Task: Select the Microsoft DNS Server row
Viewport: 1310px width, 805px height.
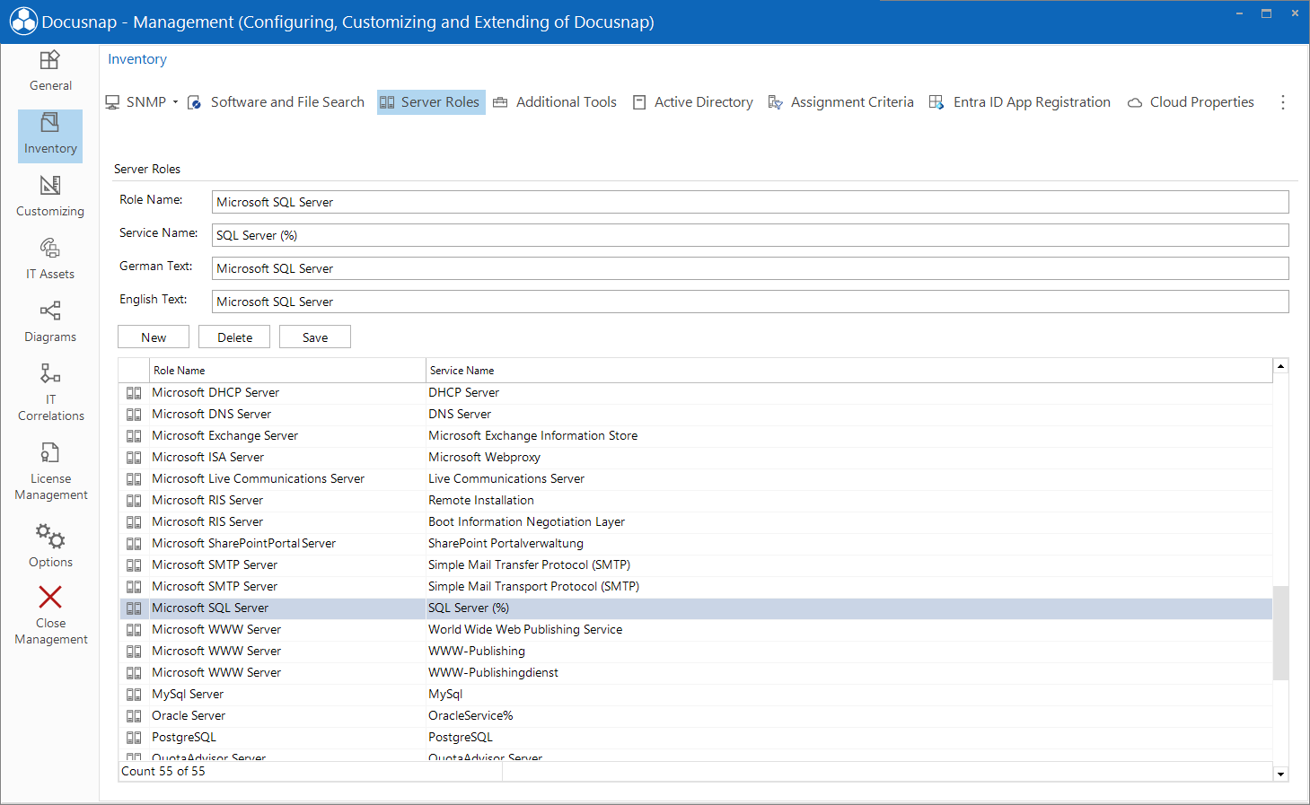Action: click(x=696, y=415)
